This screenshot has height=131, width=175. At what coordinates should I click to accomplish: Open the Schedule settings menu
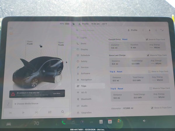click(83, 55)
